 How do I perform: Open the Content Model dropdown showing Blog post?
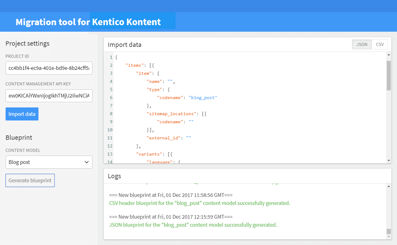pyautogui.click(x=49, y=162)
